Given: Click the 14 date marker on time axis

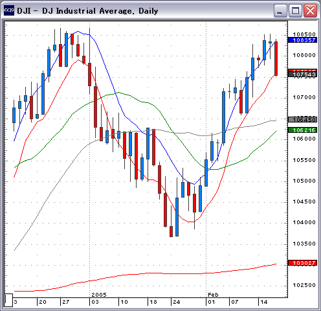Looking at the screenshot, I should click(264, 302).
